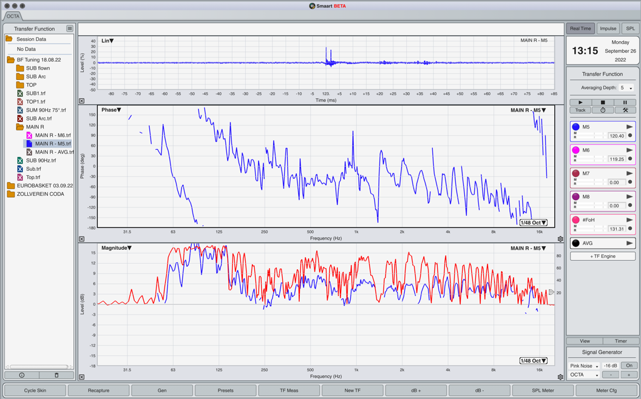
Task: Open phase graph 1/48 Oct smoothing dropdown
Action: (534, 223)
